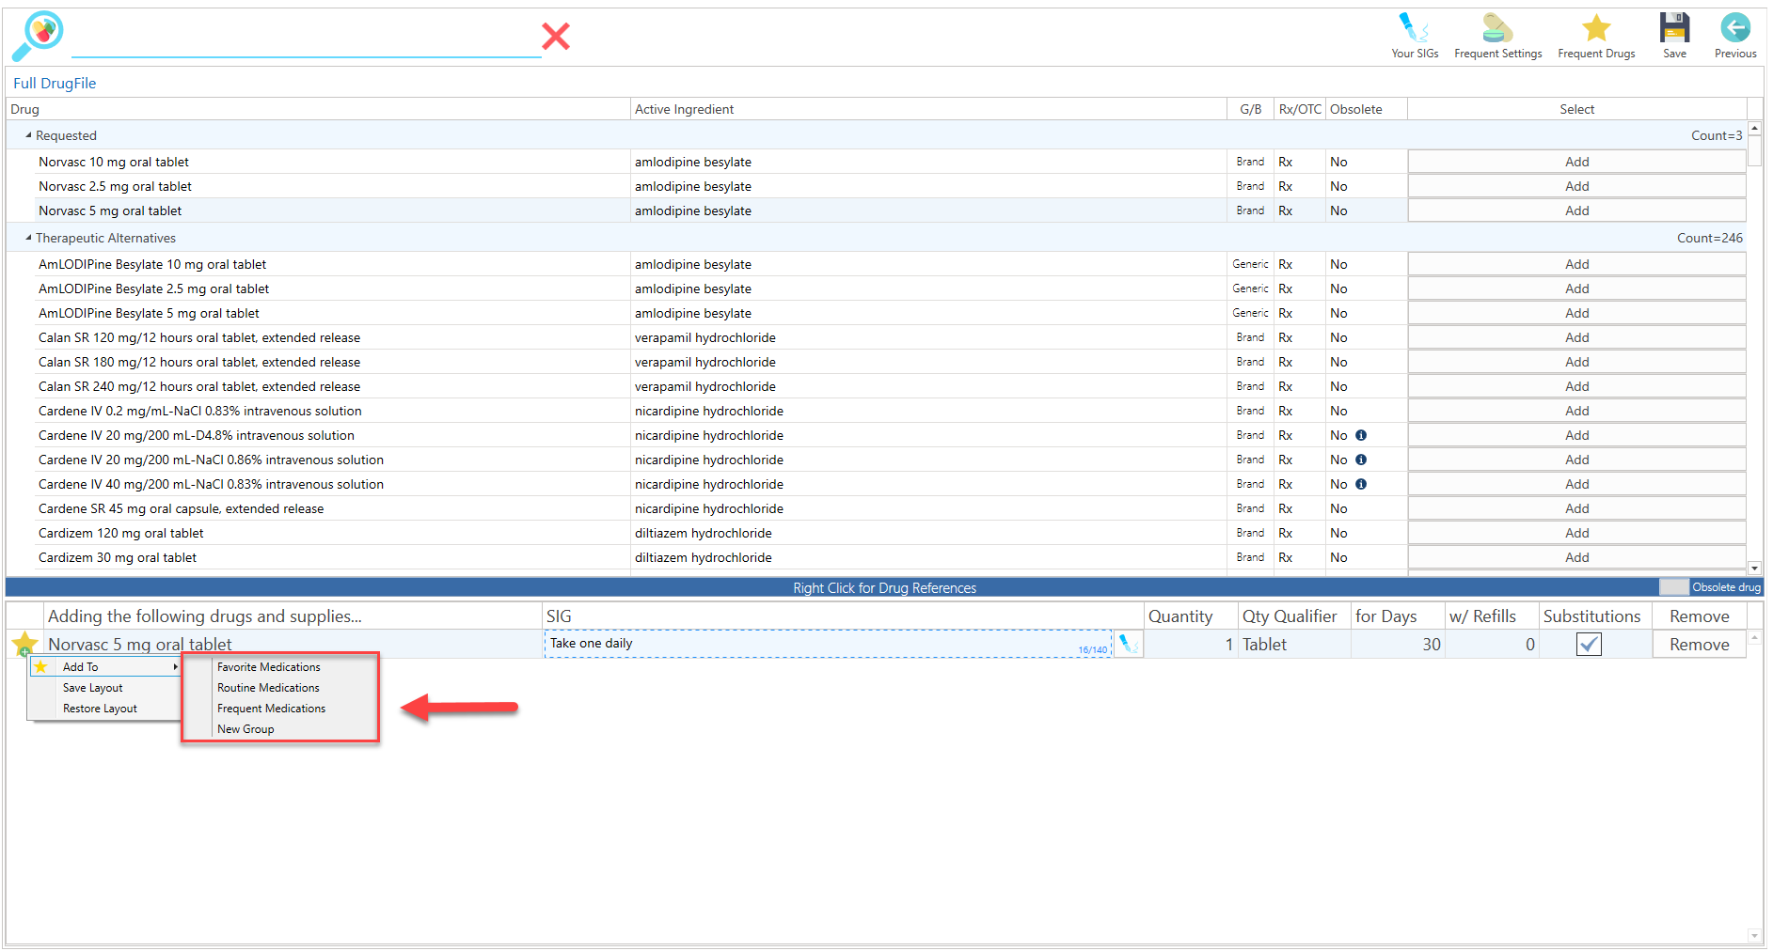Screen dimensions: 1773x951
Task: Choose New Group in the submenu
Action: [x=245, y=729]
